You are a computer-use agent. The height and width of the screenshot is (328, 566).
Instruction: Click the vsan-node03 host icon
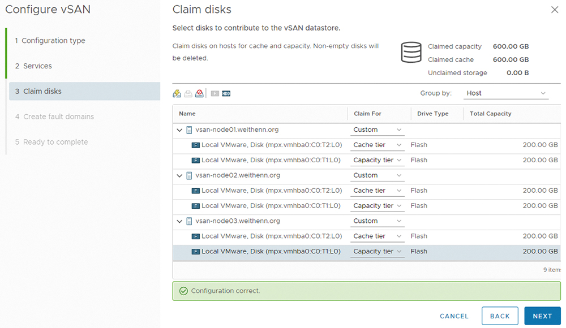coord(189,221)
